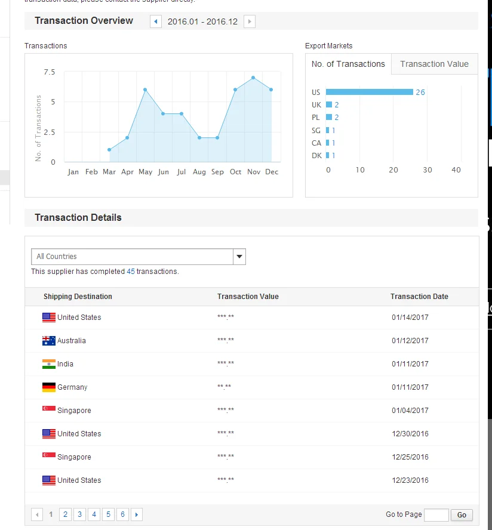The height and width of the screenshot is (530, 492).
Task: Go to page 2 of transactions
Action: (65, 514)
